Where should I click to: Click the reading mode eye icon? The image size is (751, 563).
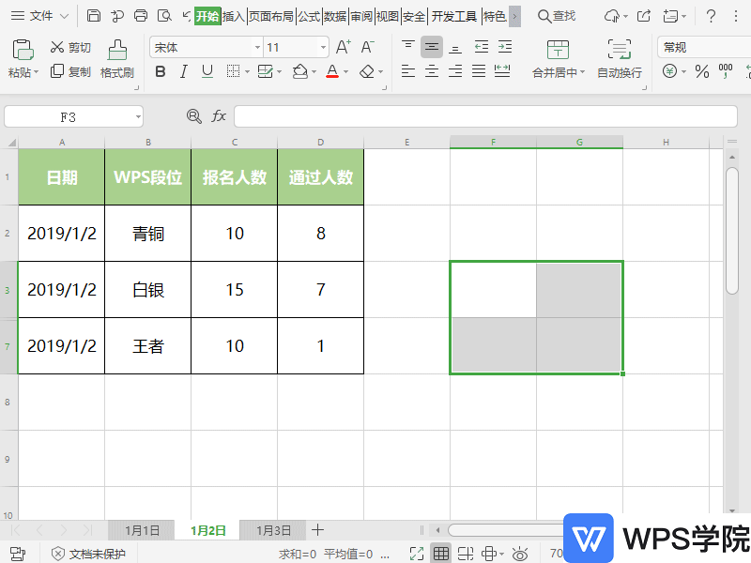[x=520, y=554]
